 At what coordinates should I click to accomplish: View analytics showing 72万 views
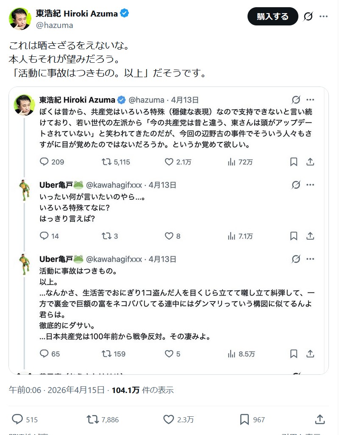pyautogui.click(x=232, y=162)
